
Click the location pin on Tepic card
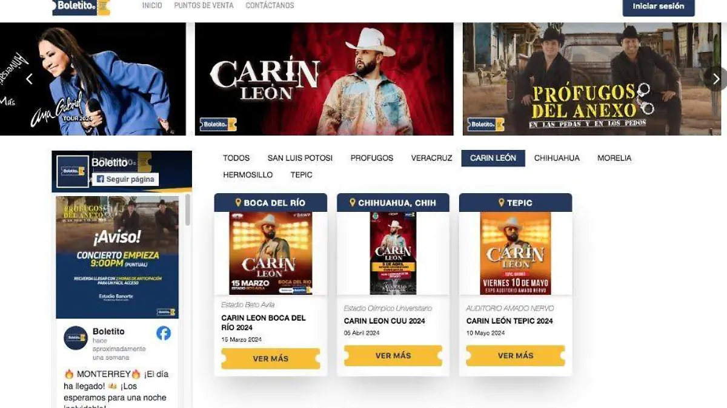click(x=502, y=202)
